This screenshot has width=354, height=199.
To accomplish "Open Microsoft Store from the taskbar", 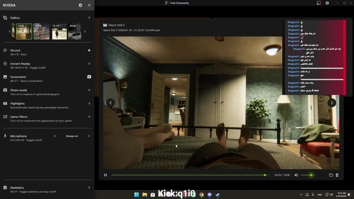I will point(153,195).
